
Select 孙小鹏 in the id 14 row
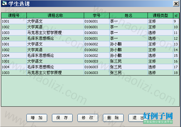point(129,50)
